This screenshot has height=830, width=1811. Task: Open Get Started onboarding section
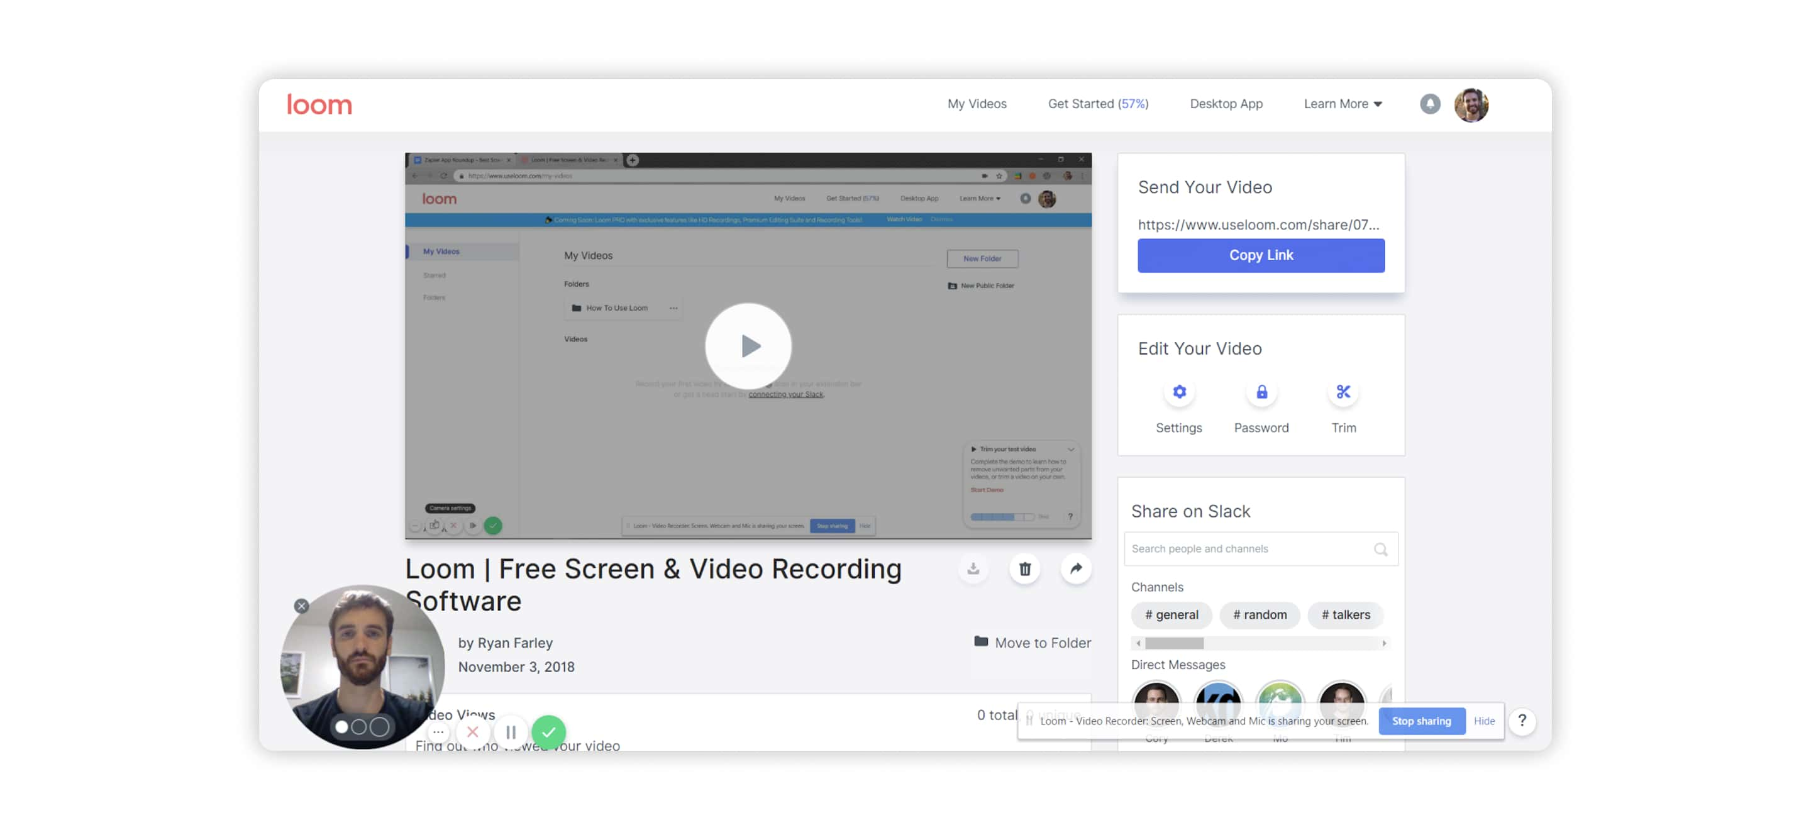1097,104
